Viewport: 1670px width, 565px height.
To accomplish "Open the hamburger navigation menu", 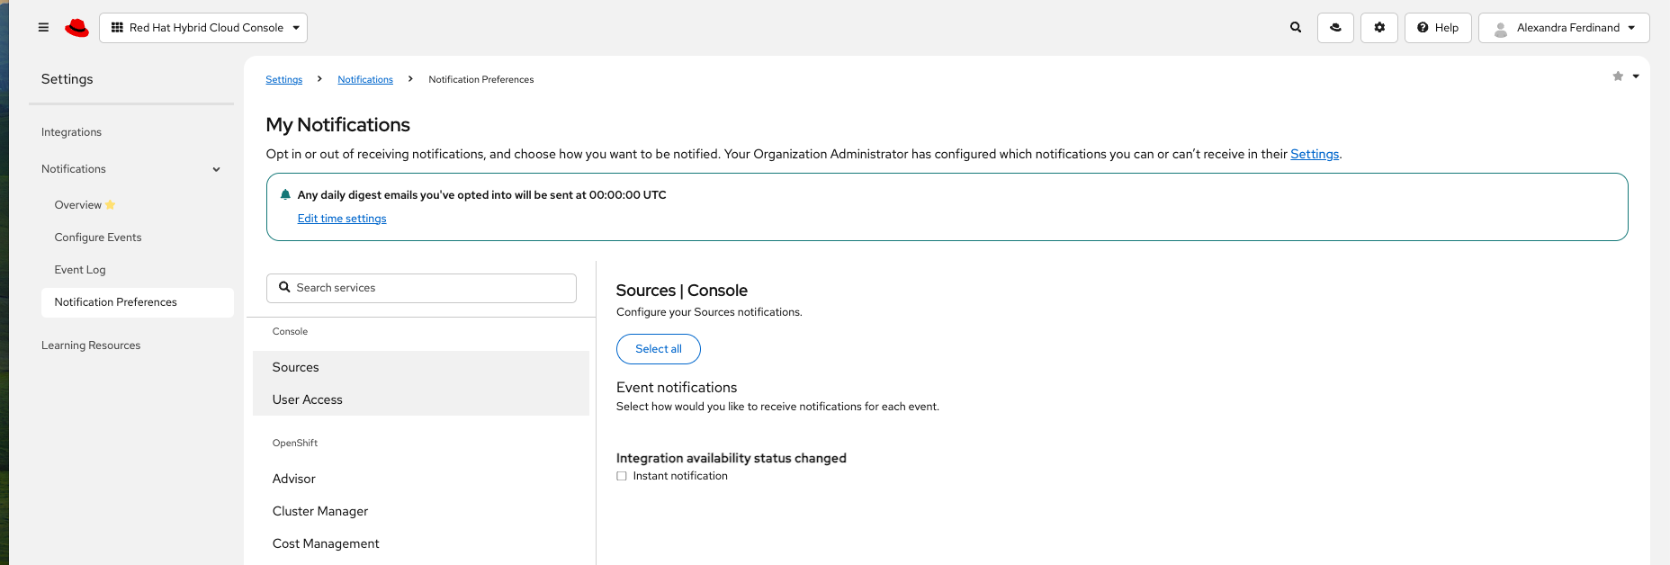I will tap(43, 28).
